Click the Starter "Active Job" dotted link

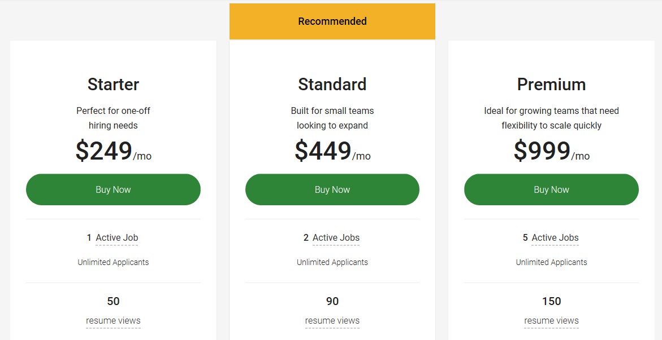coord(116,238)
